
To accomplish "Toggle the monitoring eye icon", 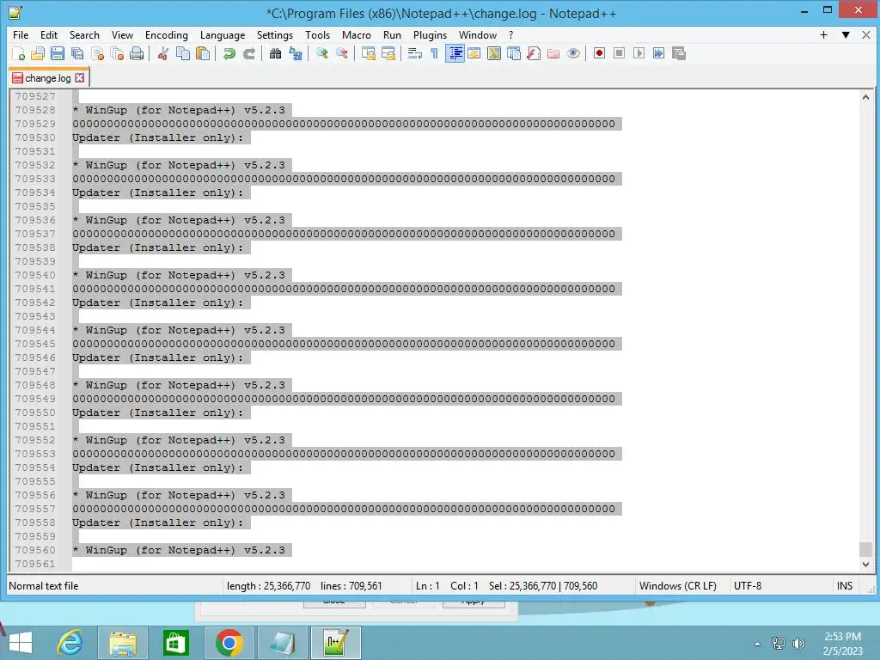I will click(573, 53).
